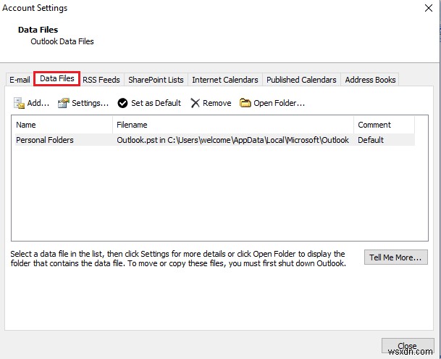This screenshot has height=359, width=441.
Task: Click the Default comment cell
Action: tap(371, 140)
